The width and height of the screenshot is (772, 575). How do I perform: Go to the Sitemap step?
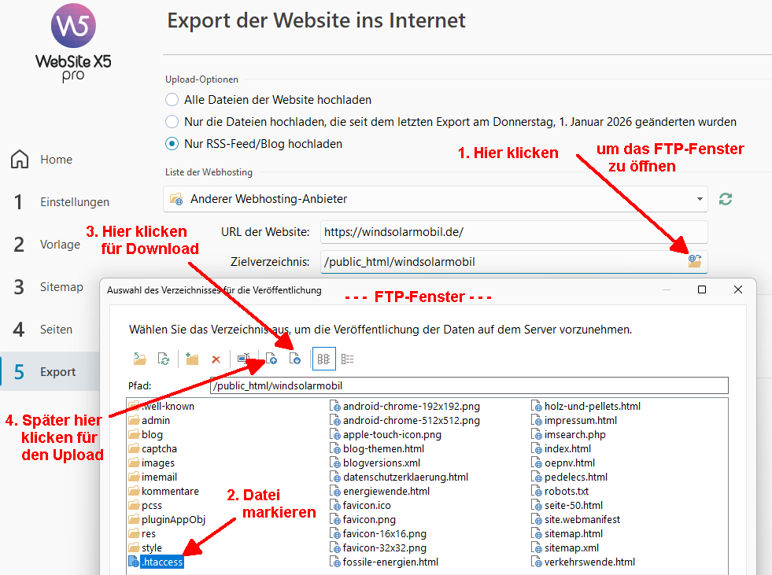(x=61, y=287)
